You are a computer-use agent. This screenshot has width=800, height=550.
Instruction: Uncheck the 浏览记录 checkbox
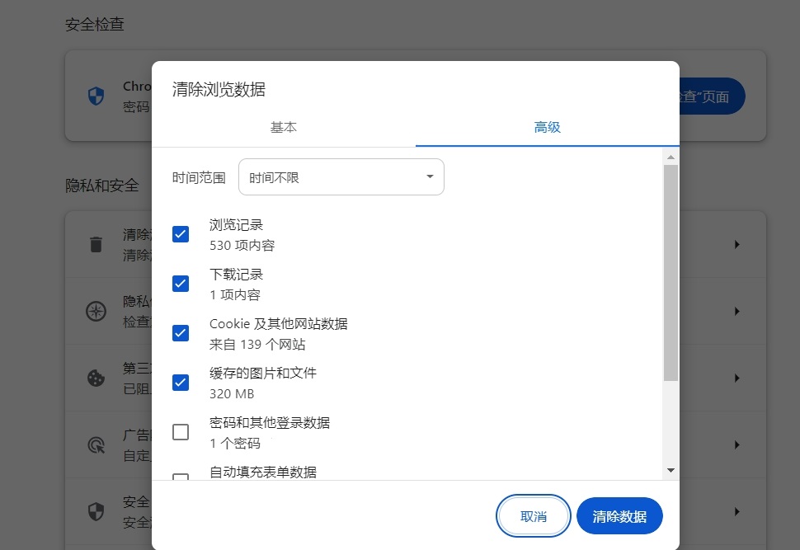(181, 234)
